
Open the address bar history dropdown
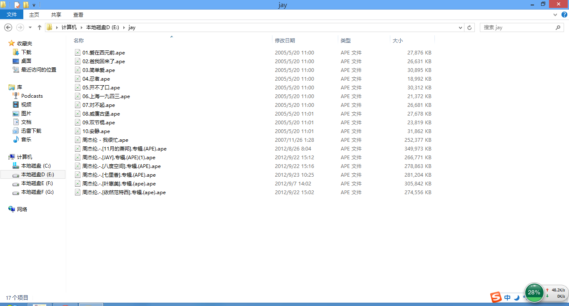coord(460,27)
